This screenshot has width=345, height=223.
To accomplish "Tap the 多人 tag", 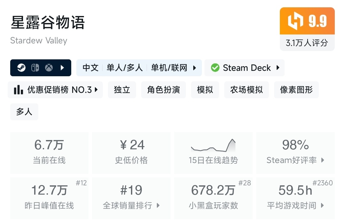I will pyautogui.click(x=24, y=112).
